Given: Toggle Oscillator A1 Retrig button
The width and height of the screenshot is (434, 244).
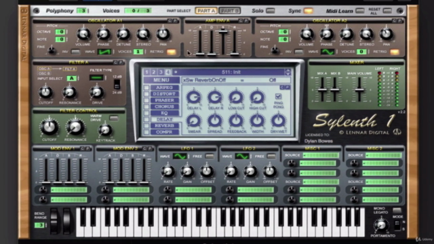Looking at the screenshot, I should coord(172,52).
